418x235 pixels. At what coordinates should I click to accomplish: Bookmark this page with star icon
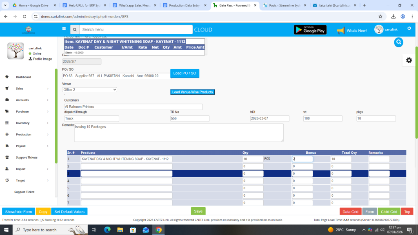click(380, 16)
